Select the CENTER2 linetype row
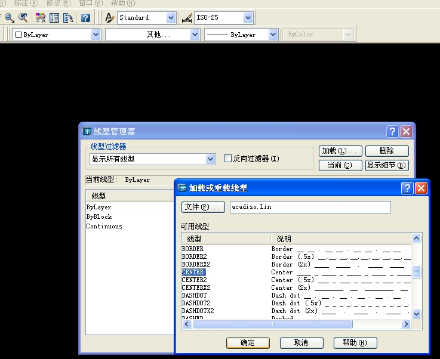The image size is (440, 359). (x=296, y=280)
